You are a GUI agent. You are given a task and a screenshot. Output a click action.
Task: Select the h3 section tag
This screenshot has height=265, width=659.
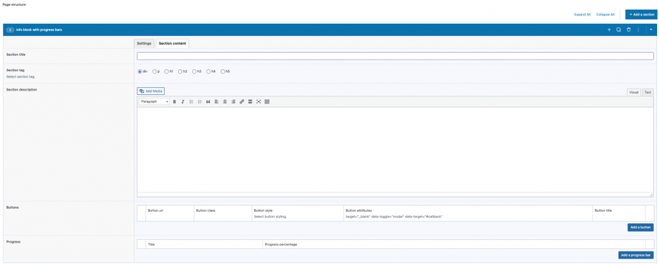(x=194, y=71)
